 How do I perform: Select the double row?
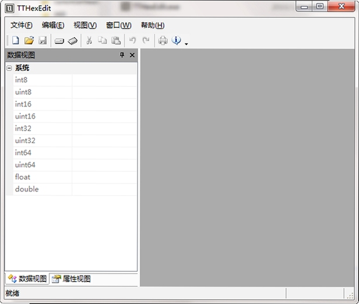tap(75, 189)
